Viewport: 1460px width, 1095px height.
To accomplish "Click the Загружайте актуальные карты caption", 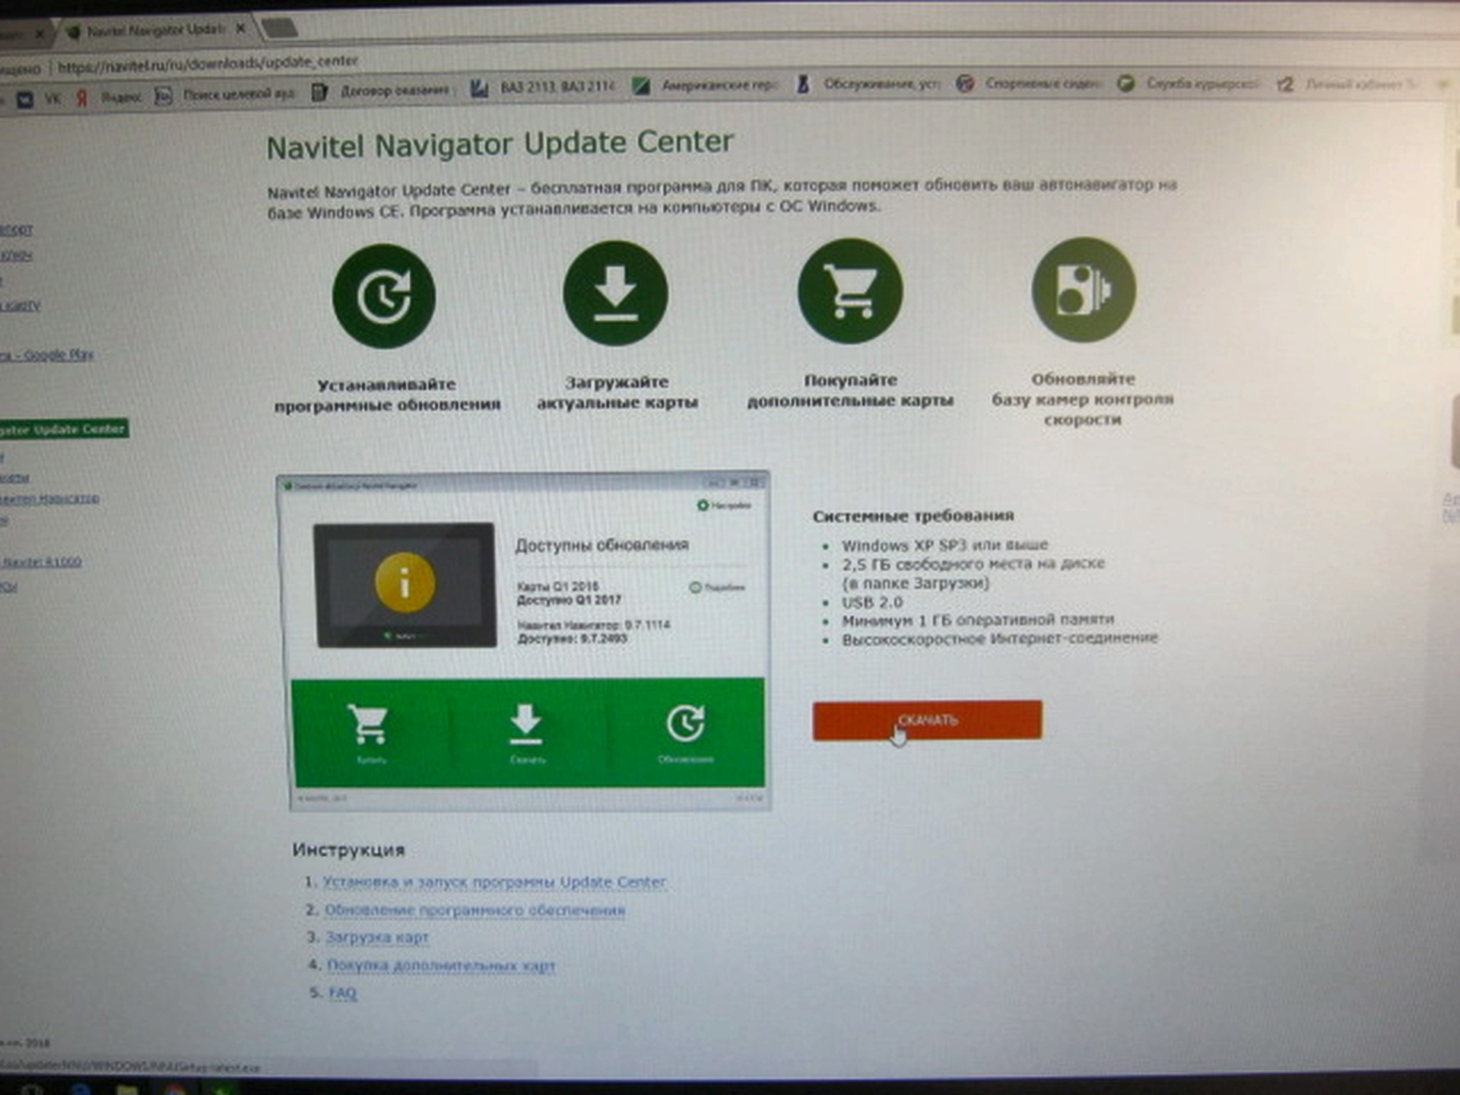I will coord(617,392).
